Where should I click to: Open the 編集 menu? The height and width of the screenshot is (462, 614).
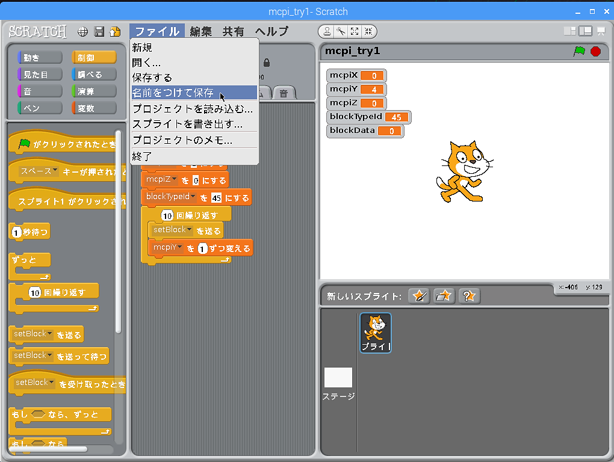(x=201, y=31)
